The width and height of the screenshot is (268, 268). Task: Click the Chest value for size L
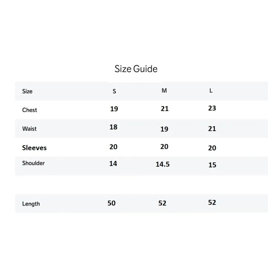pos(212,108)
